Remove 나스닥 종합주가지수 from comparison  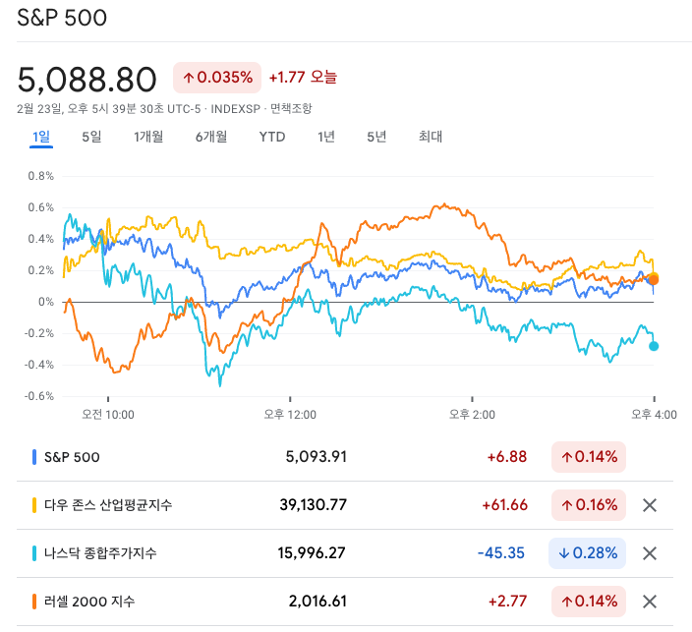tap(650, 553)
